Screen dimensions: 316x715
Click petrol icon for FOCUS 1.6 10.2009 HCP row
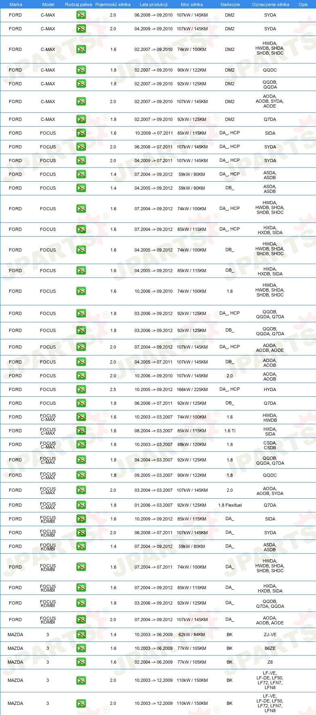point(81,133)
